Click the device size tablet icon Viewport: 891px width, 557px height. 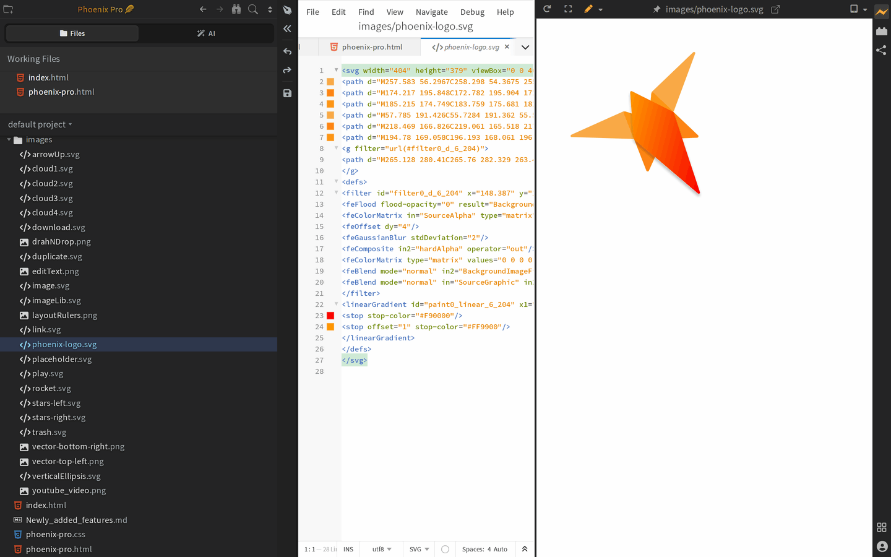pos(854,9)
